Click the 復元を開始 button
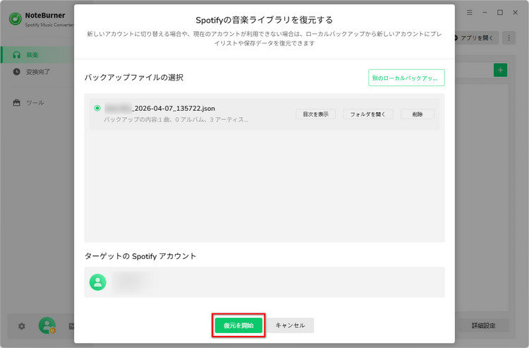 (x=238, y=325)
